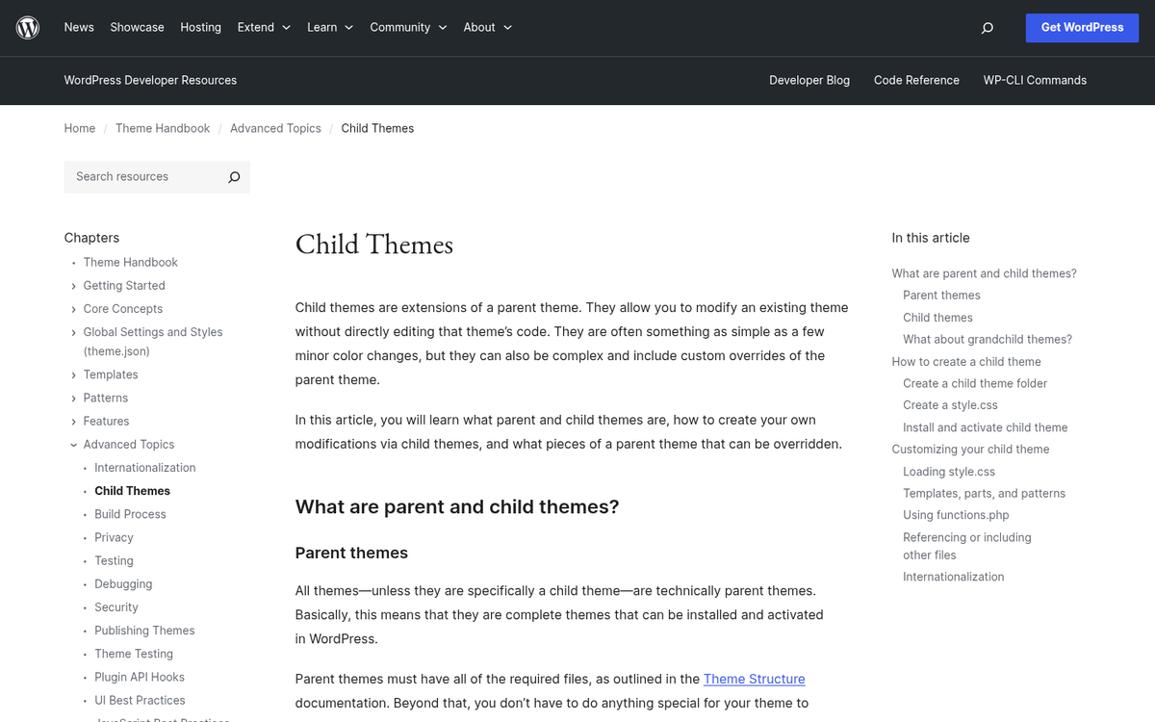Select the News menu item
Screen dimensions: 1155x722
(79, 27)
